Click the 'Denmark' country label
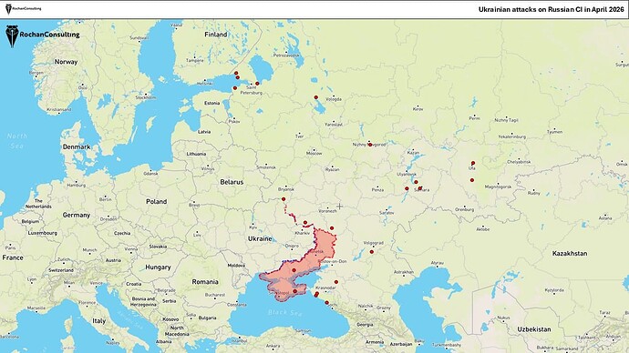 [x=77, y=146]
